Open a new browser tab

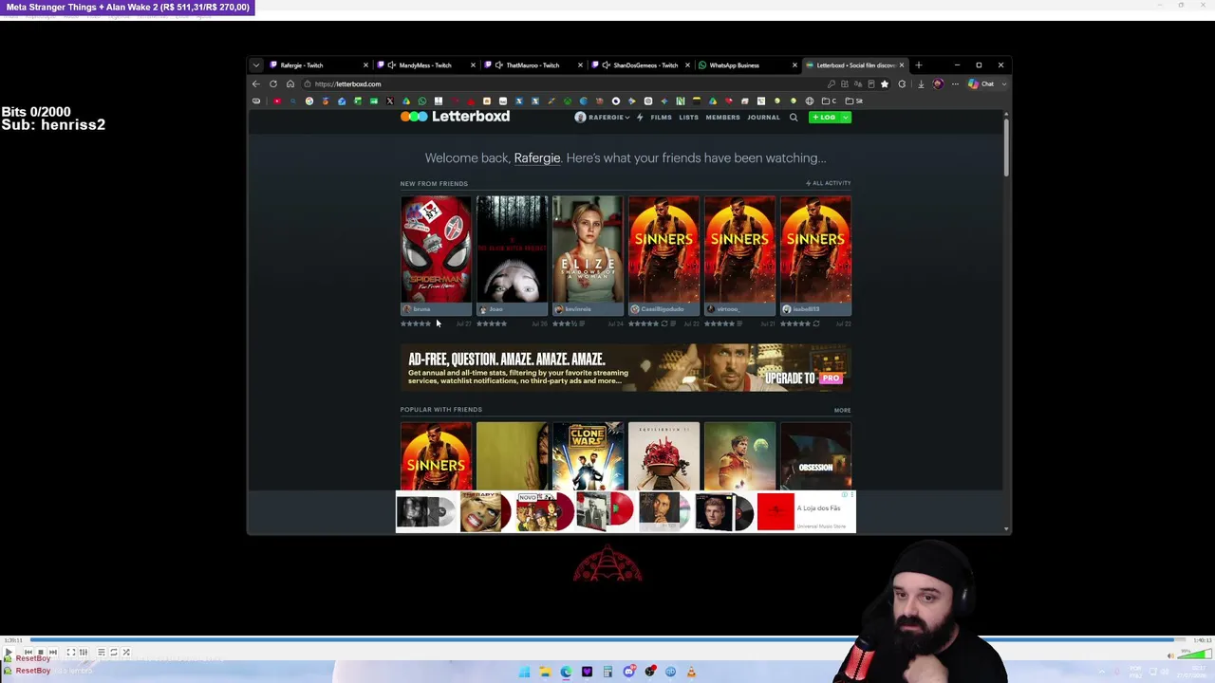pos(918,65)
